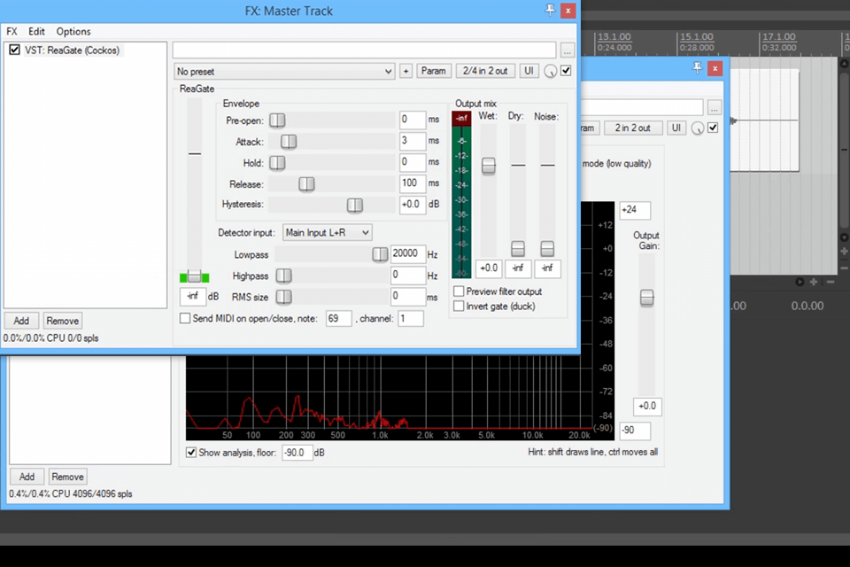Enable Invert gate (duck)
The height and width of the screenshot is (567, 850).
click(459, 306)
